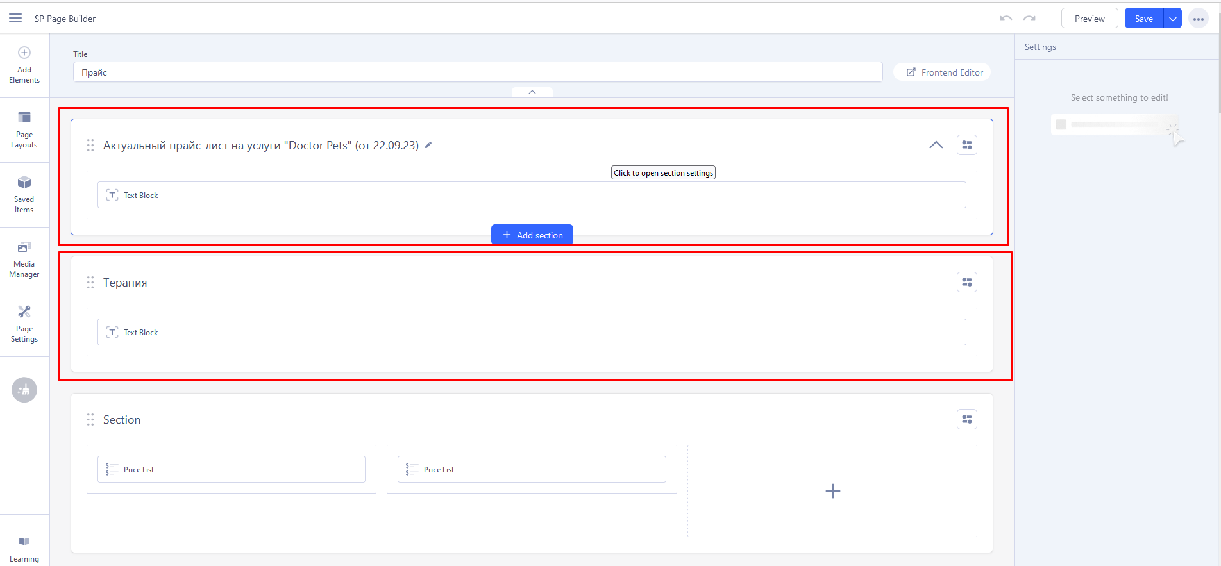1221x566 pixels.
Task: Open Saved Items in the sidebar
Action: click(24, 195)
